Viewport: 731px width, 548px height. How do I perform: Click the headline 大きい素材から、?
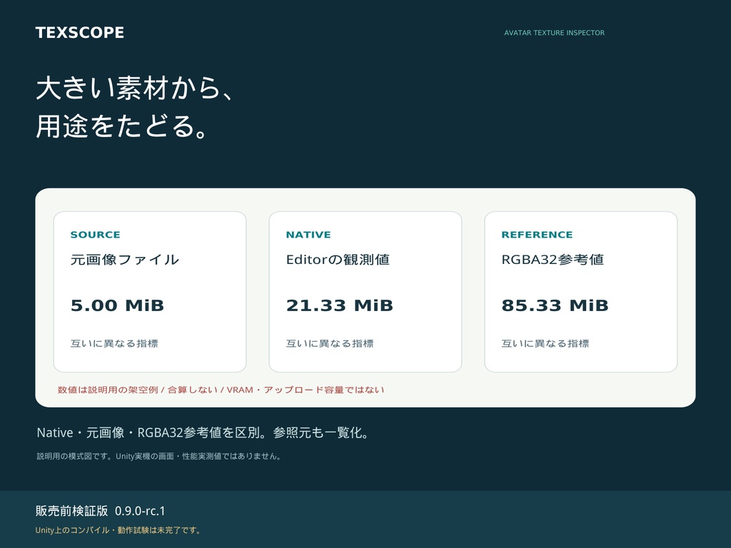[x=134, y=88]
